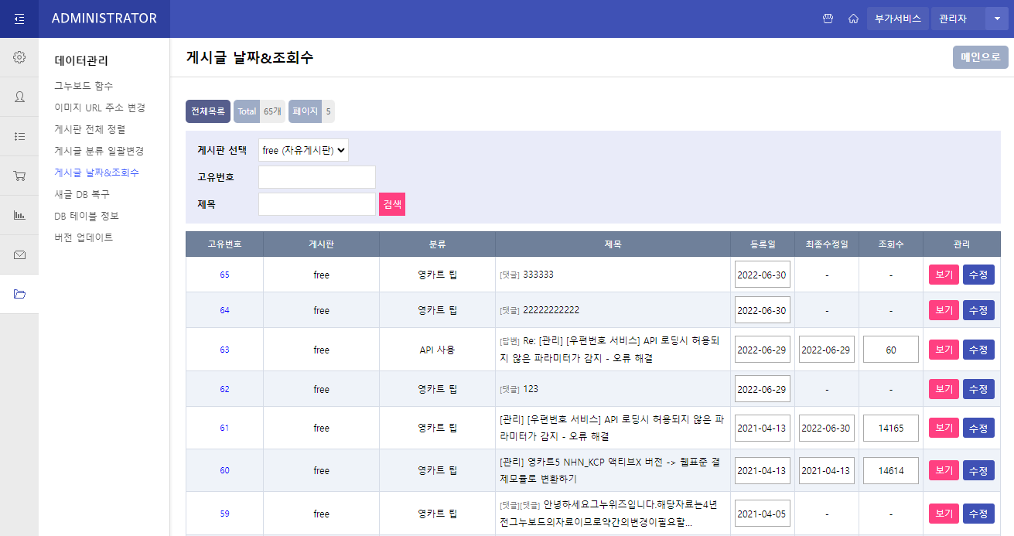Open the 게시판 선택 free (자유게시판) dropdown
The width and height of the screenshot is (1014, 536).
click(x=303, y=150)
